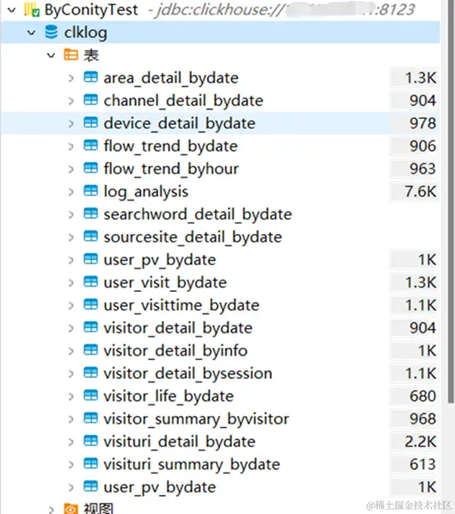Image resolution: width=455 pixels, height=514 pixels.
Task: Click the orange tables folder icon
Action: (71, 55)
